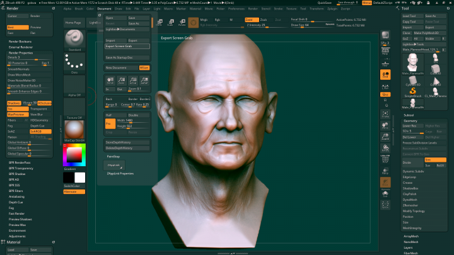Toggle the Shadows render option
454x255 pixels.
14,103
